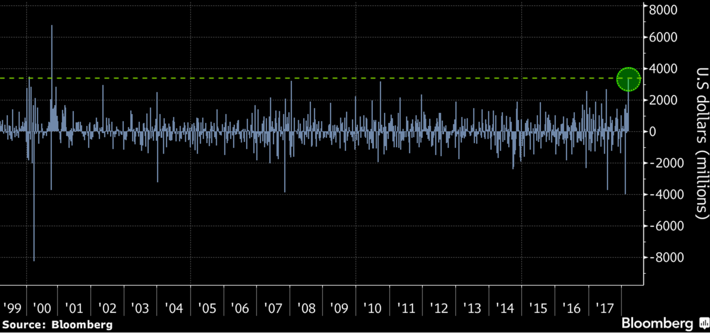
Task: Click the Bloomberg terminal icon in the corner
Action: click(703, 323)
